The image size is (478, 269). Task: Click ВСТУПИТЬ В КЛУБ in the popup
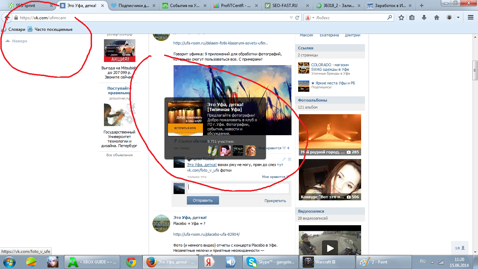(x=185, y=128)
